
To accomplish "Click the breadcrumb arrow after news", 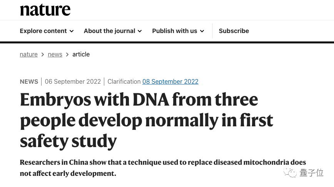I will coord(67,55).
